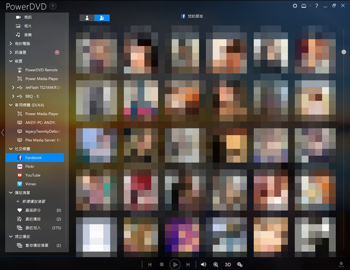Screen dimensions: 350x270
Task: Collapse the 家用媒體 (DLNA) section
Action: click(10, 105)
